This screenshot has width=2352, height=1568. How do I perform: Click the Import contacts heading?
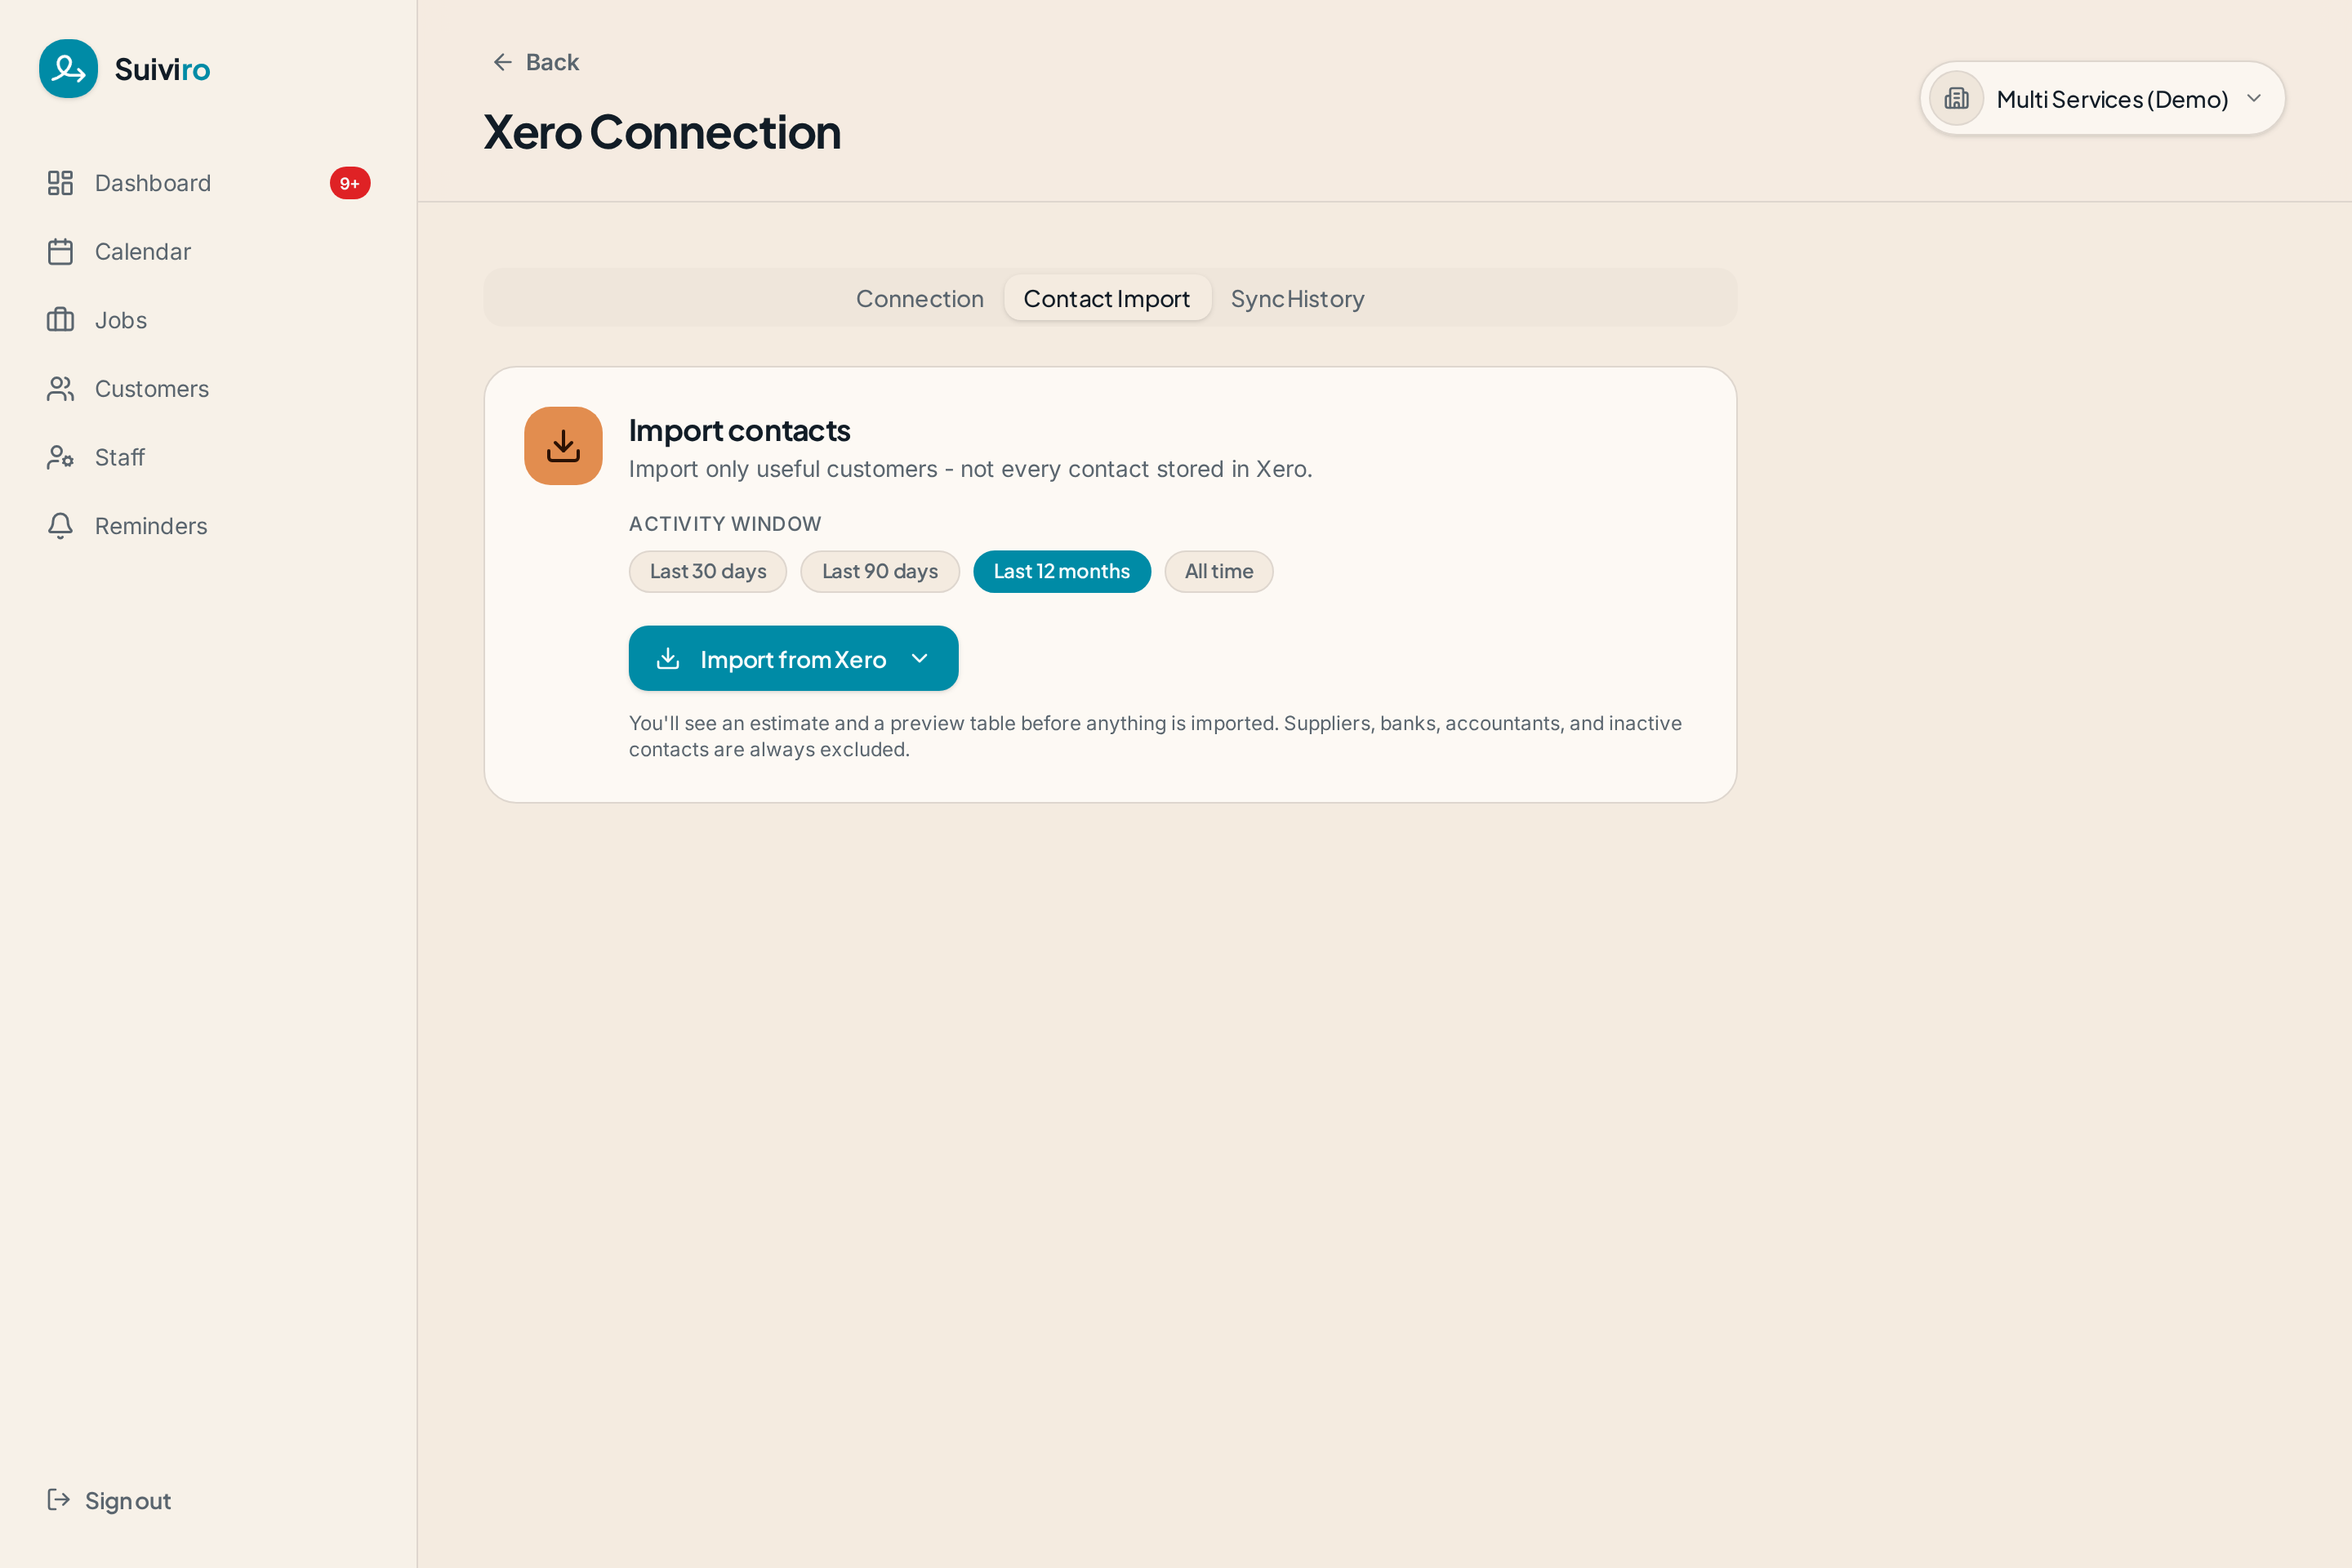[x=739, y=430]
